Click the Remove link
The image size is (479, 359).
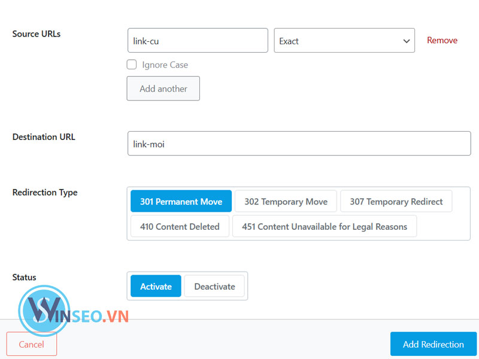442,40
